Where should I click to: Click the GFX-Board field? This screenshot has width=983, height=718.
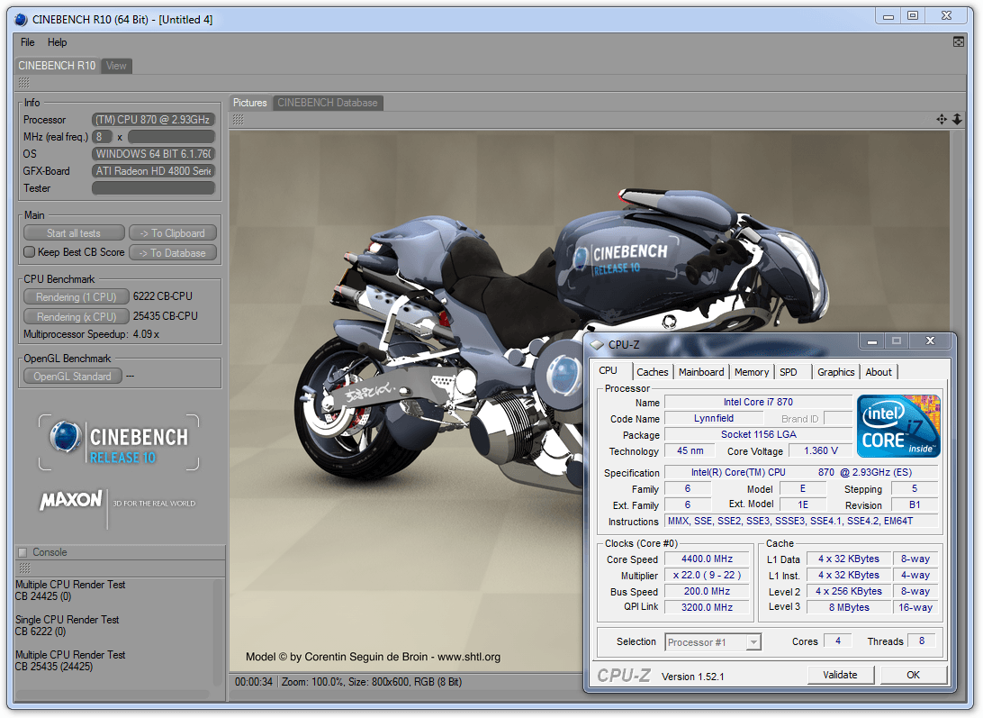point(154,170)
